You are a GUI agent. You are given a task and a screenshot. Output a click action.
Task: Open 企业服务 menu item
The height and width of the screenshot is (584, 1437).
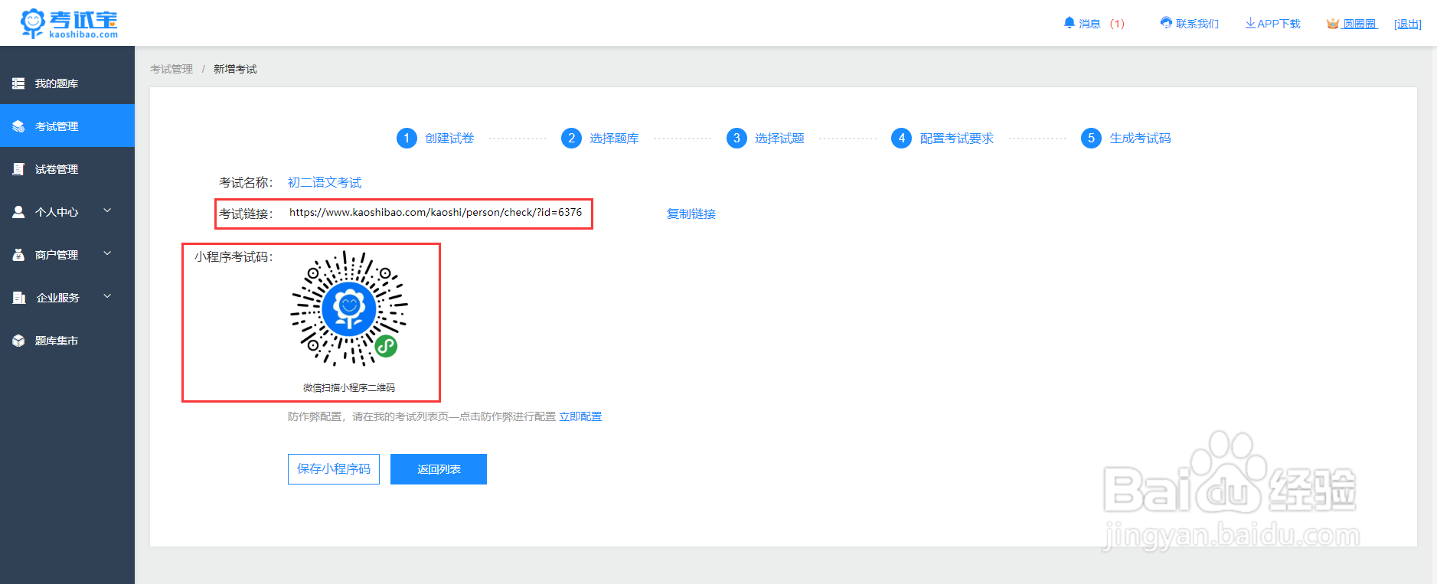coord(67,298)
